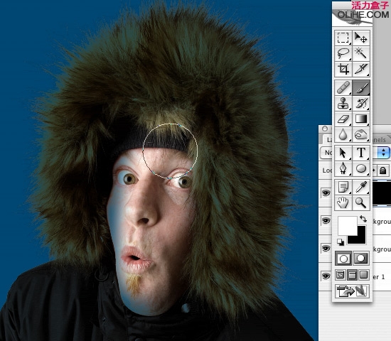Pick the Gradient tool
Screen dimensions: 391x341
tap(361, 119)
